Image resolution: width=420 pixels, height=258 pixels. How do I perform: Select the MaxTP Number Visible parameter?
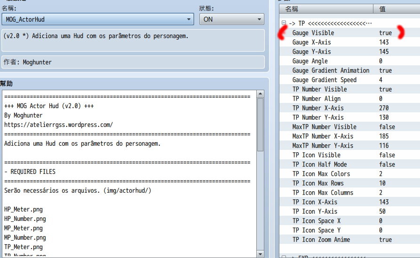click(x=349, y=126)
